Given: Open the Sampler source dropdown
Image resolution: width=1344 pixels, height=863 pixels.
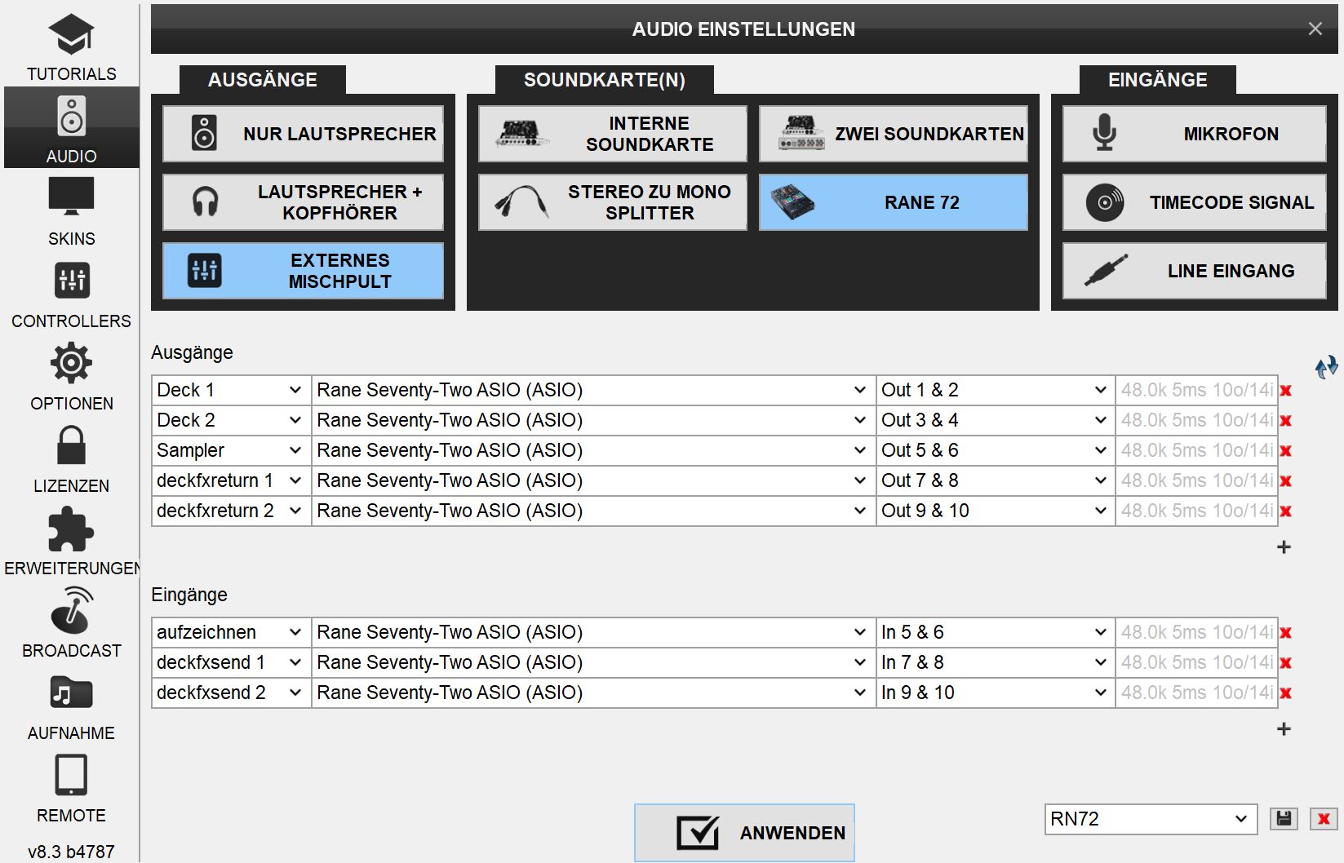Looking at the screenshot, I should (x=231, y=450).
